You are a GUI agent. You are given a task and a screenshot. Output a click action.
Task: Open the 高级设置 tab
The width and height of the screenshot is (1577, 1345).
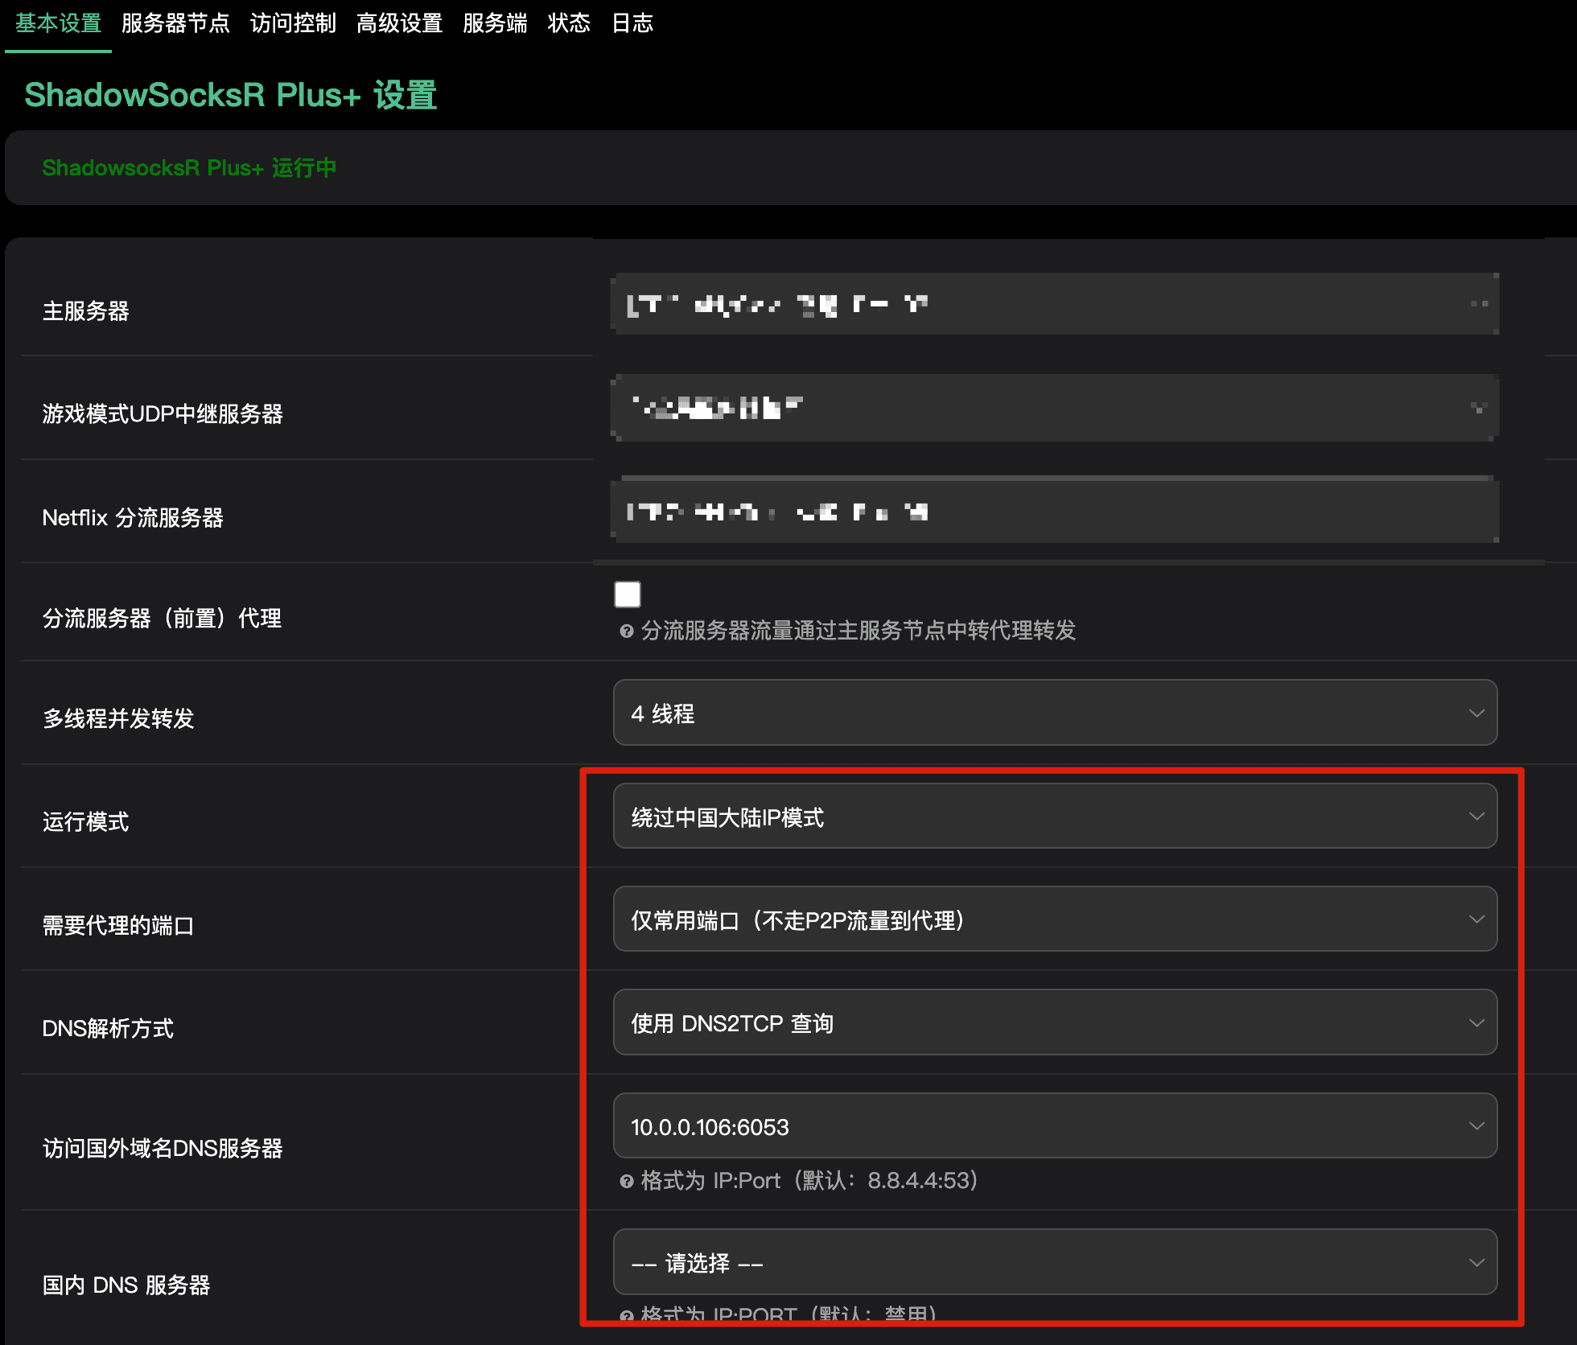click(x=399, y=23)
